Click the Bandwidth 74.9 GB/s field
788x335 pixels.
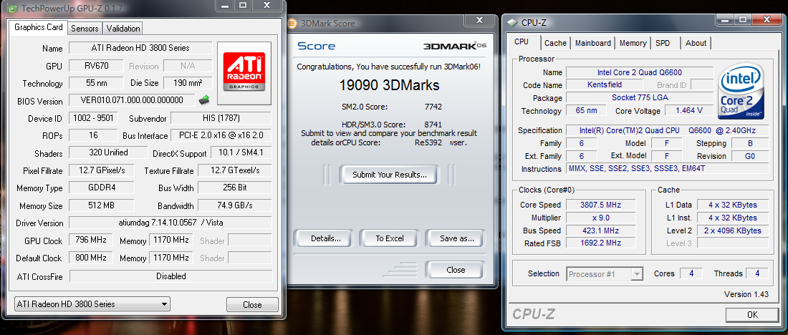[235, 205]
